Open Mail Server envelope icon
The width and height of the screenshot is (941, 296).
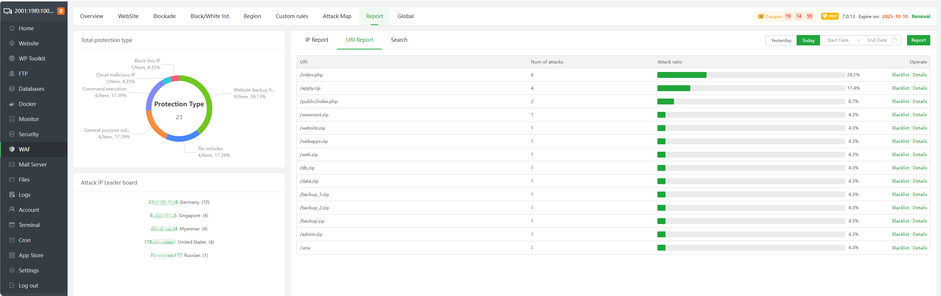[12, 165]
